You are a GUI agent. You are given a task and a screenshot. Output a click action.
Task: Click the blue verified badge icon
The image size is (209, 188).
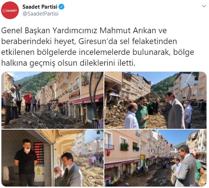click(x=62, y=7)
